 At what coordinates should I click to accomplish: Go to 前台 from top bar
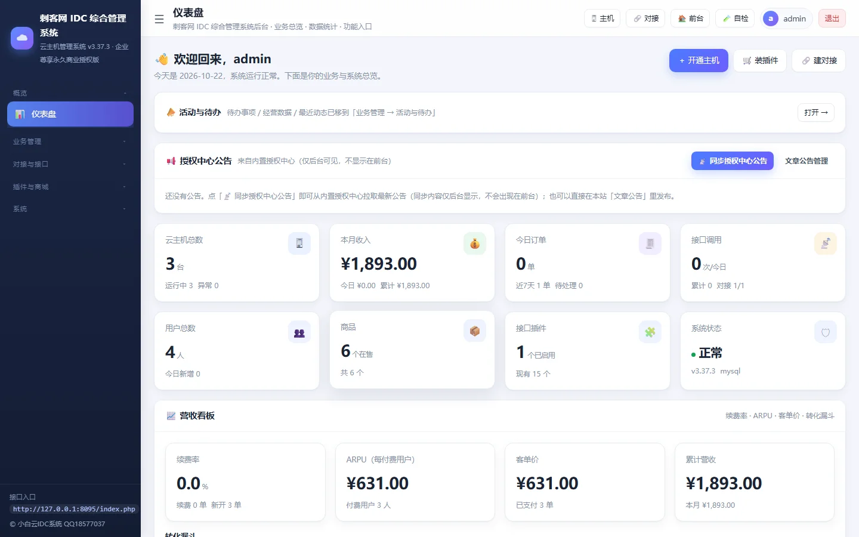click(x=690, y=18)
